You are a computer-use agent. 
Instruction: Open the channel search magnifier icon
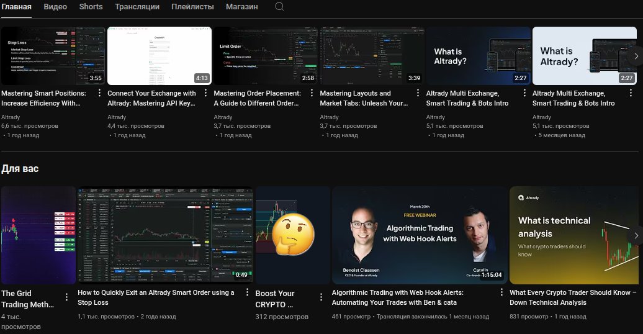click(279, 7)
